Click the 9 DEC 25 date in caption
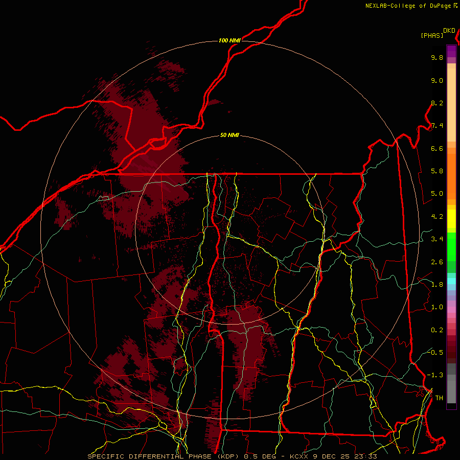This screenshot has height=460, width=460. tap(332, 456)
